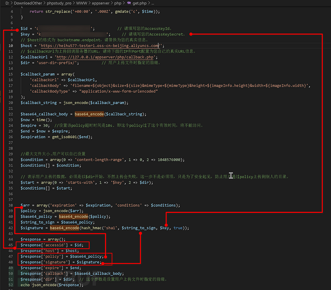Click $response['policy'] on line 47
The width and height of the screenshot is (331, 290).
[x=42, y=256]
